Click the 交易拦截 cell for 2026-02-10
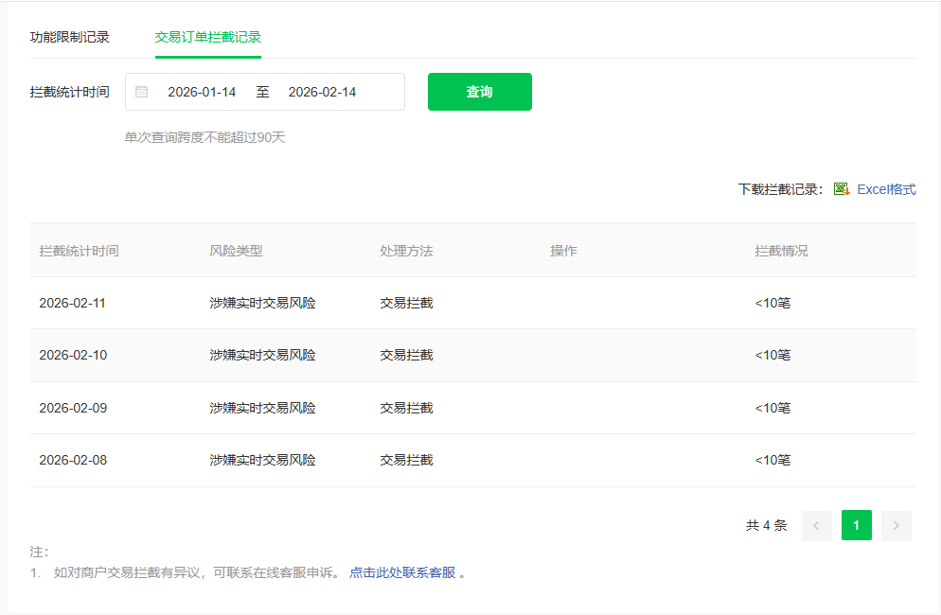 [x=406, y=355]
